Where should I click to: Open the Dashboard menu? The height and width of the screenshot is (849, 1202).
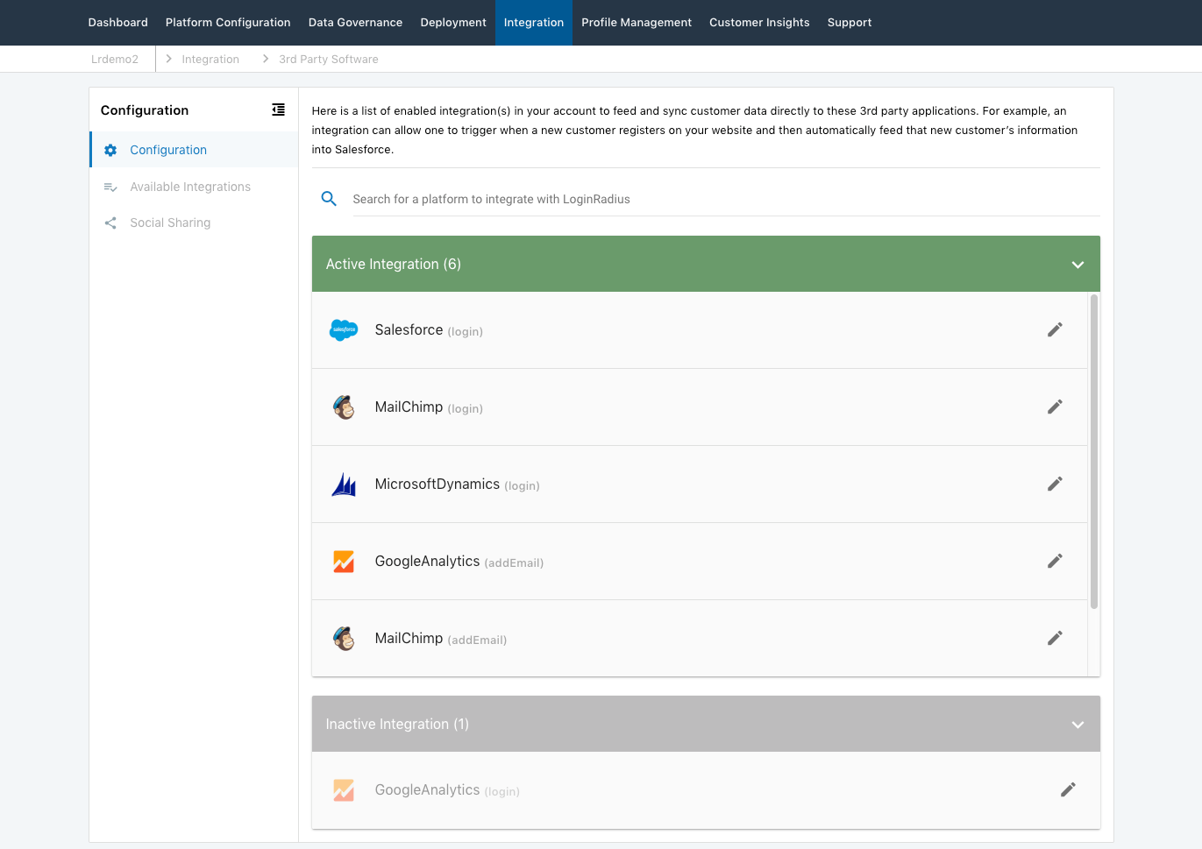(118, 23)
